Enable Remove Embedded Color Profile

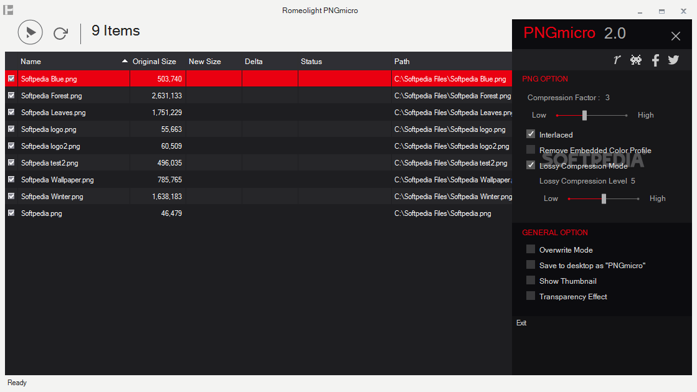coord(531,149)
